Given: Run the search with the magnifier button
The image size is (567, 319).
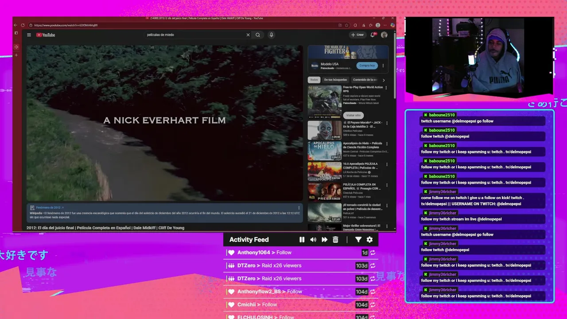Looking at the screenshot, I should pos(258,35).
